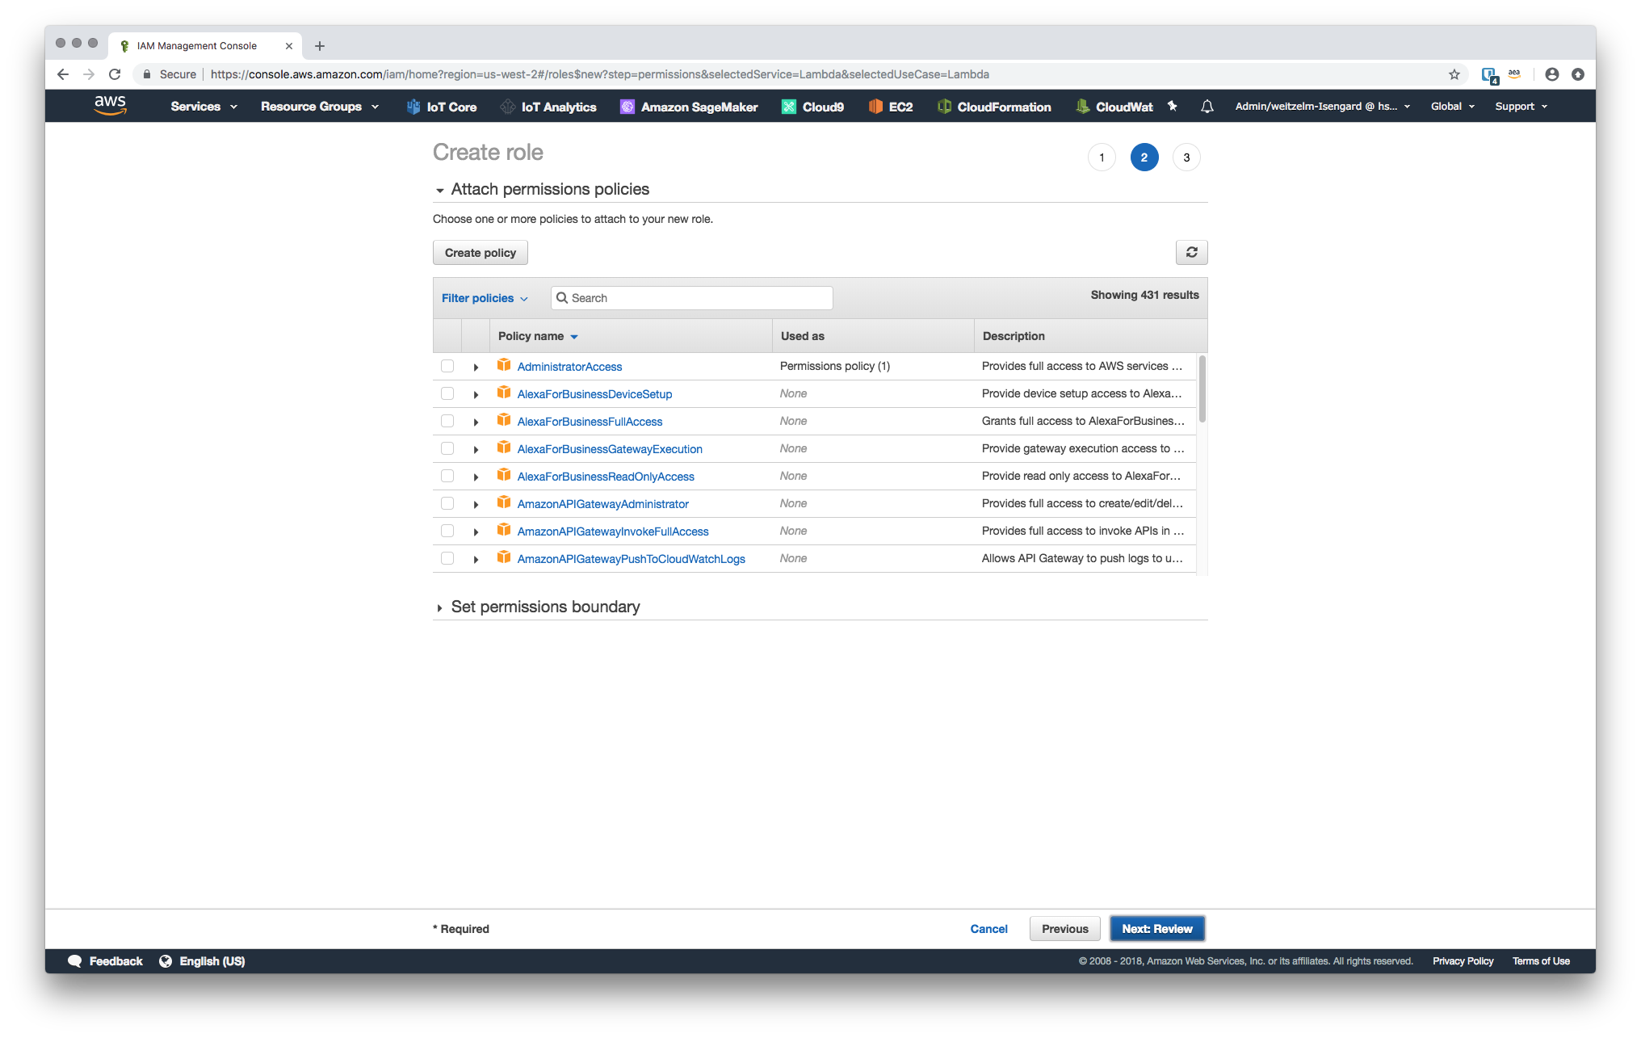Open the Amazon SageMaker shortcut
The image size is (1641, 1038).
point(689,107)
